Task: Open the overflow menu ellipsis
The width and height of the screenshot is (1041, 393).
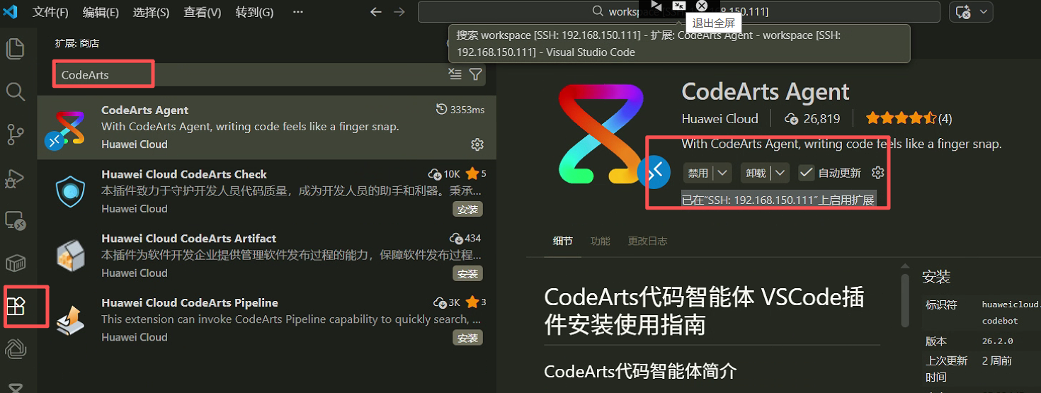Action: coord(297,12)
